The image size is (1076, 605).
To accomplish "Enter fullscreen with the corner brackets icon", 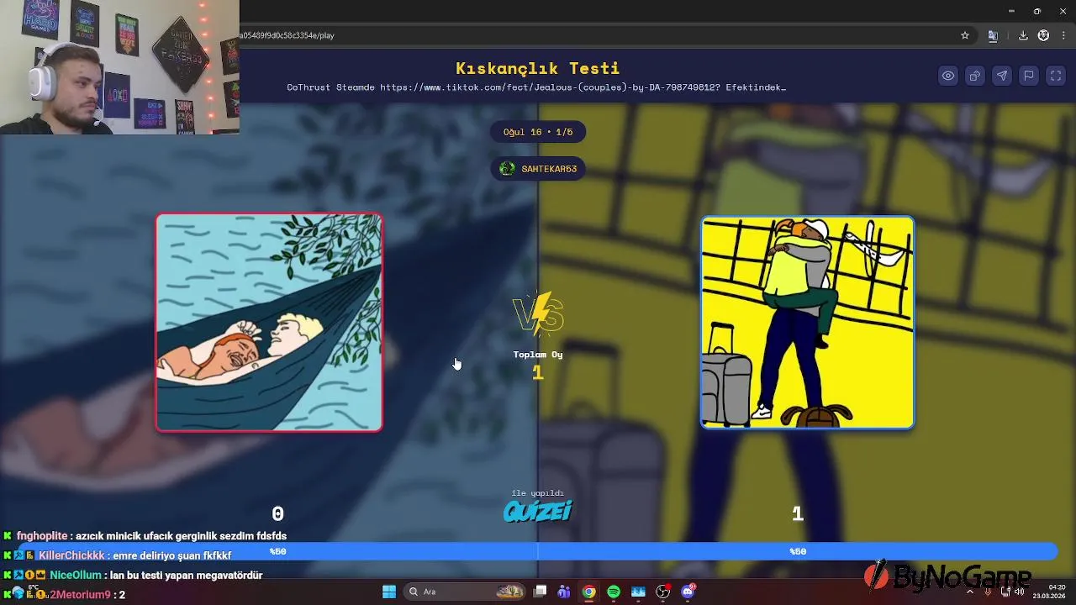I will point(1056,76).
